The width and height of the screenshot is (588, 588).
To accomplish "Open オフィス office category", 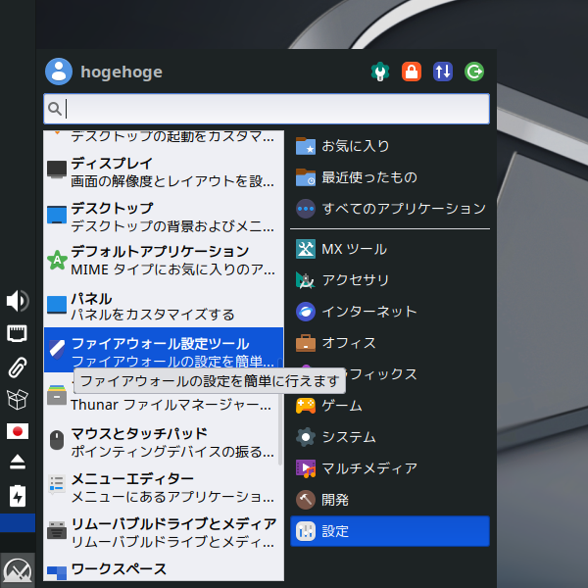I will pos(390,343).
